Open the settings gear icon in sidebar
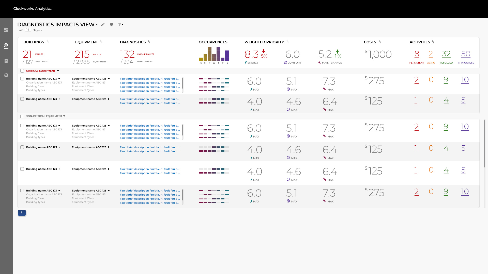The height and width of the screenshot is (274, 488). (6, 75)
